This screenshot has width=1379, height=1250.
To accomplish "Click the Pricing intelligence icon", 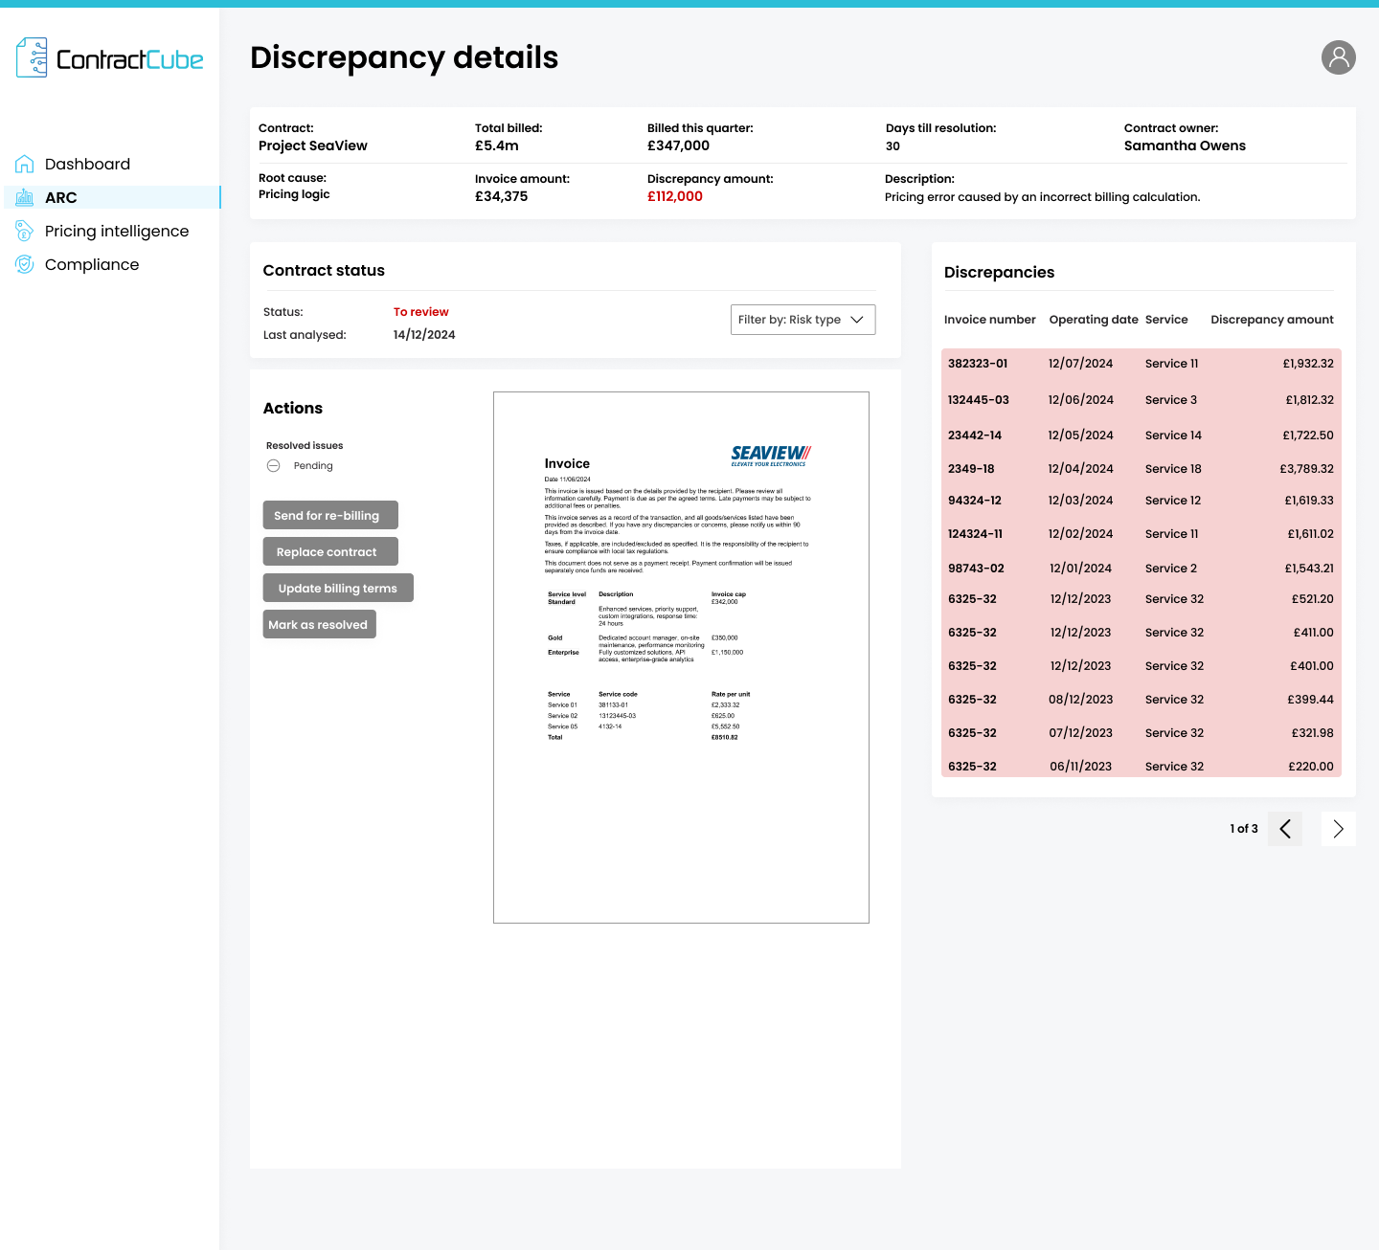I will pos(25,231).
